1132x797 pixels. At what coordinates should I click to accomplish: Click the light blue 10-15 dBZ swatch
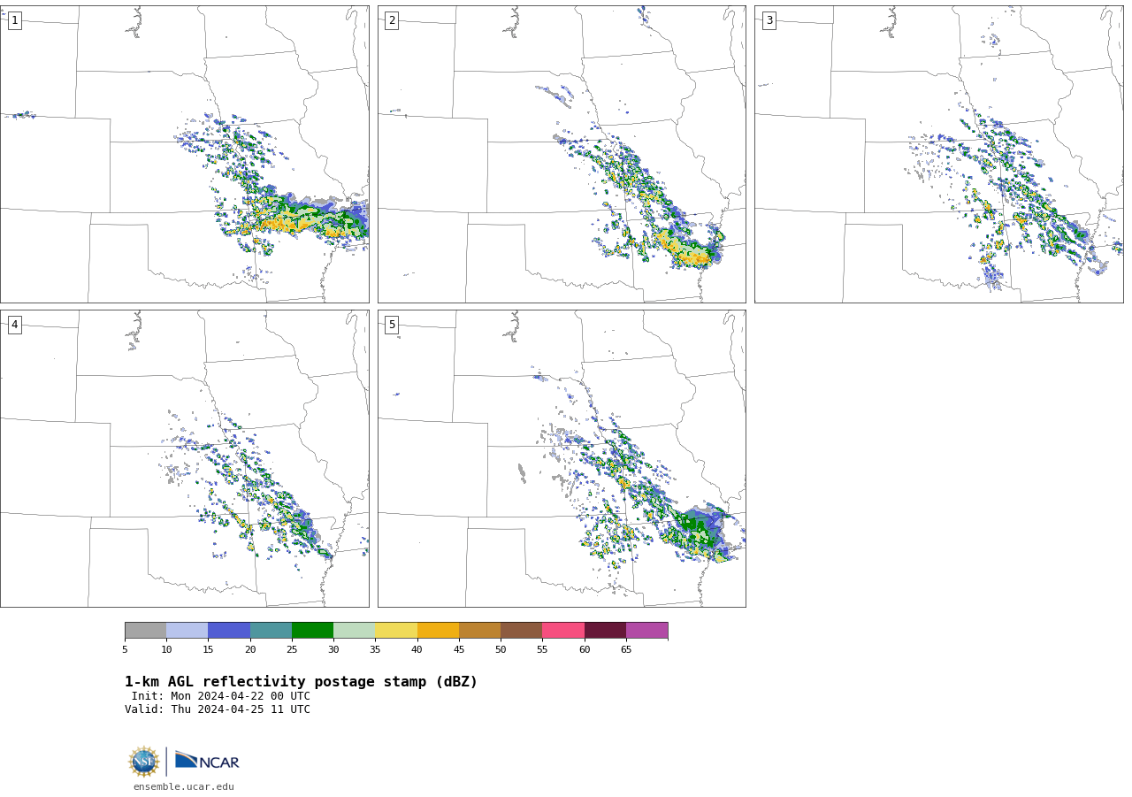click(x=187, y=631)
